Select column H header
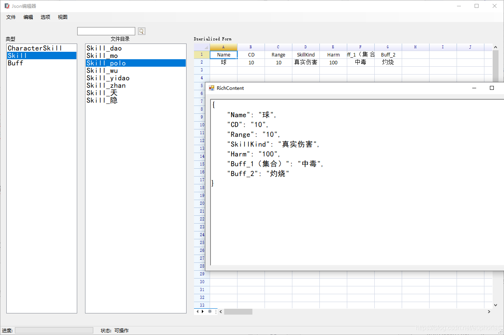Screen dimensions: 504x335 tap(415, 47)
